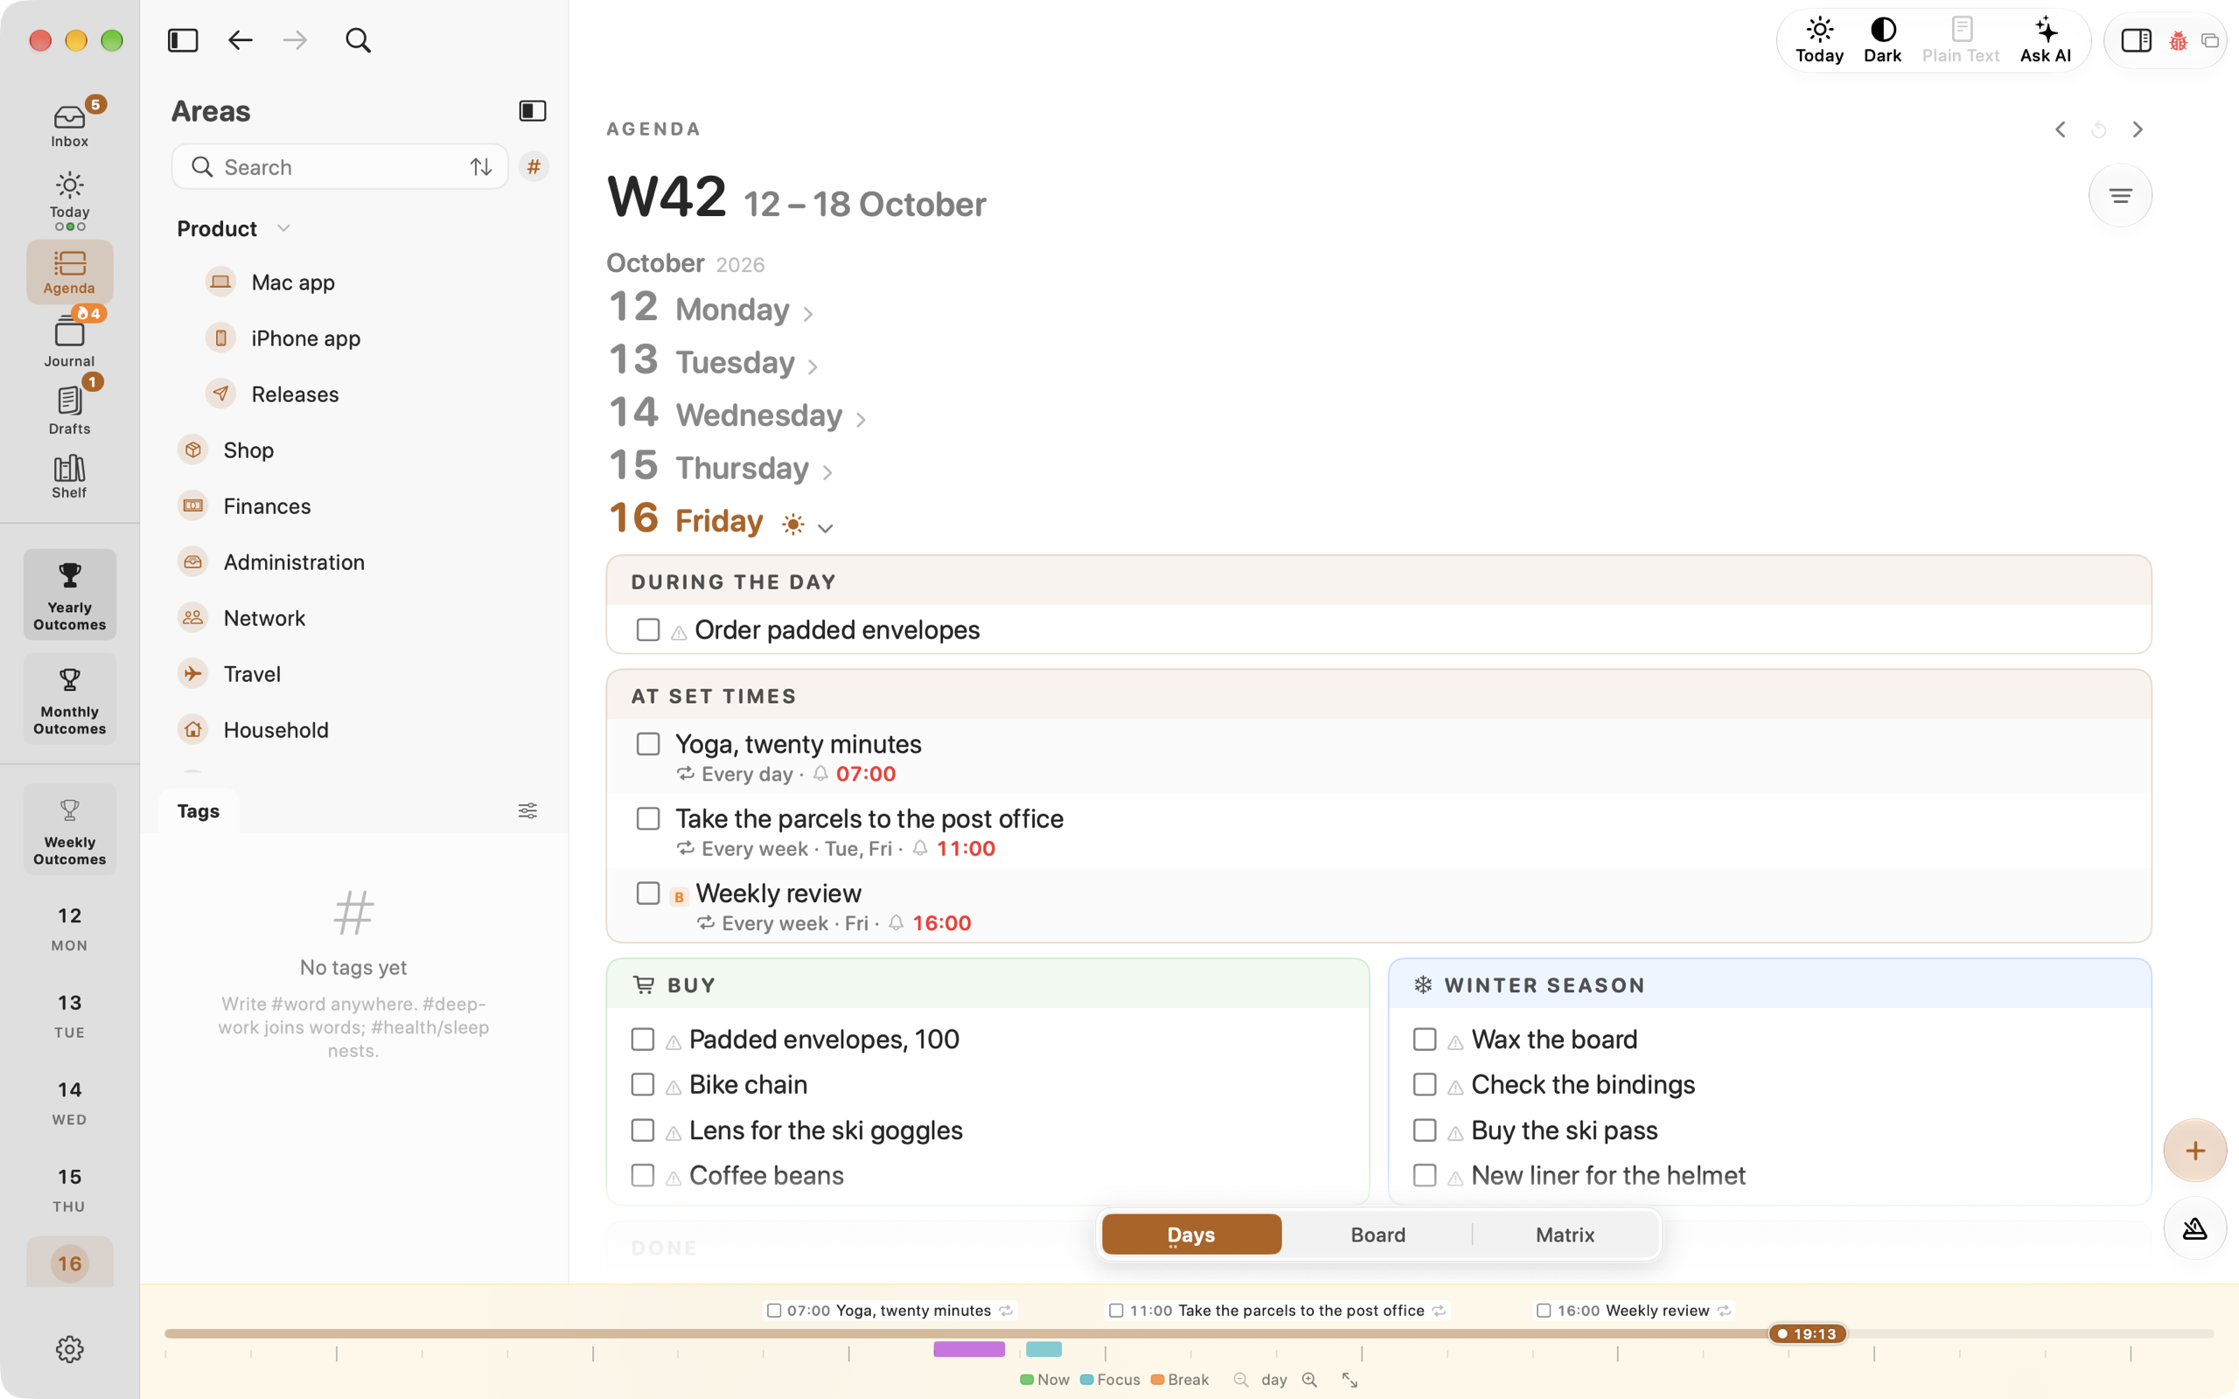Switch to Dark mode
The width and height of the screenshot is (2239, 1399).
point(1882,41)
